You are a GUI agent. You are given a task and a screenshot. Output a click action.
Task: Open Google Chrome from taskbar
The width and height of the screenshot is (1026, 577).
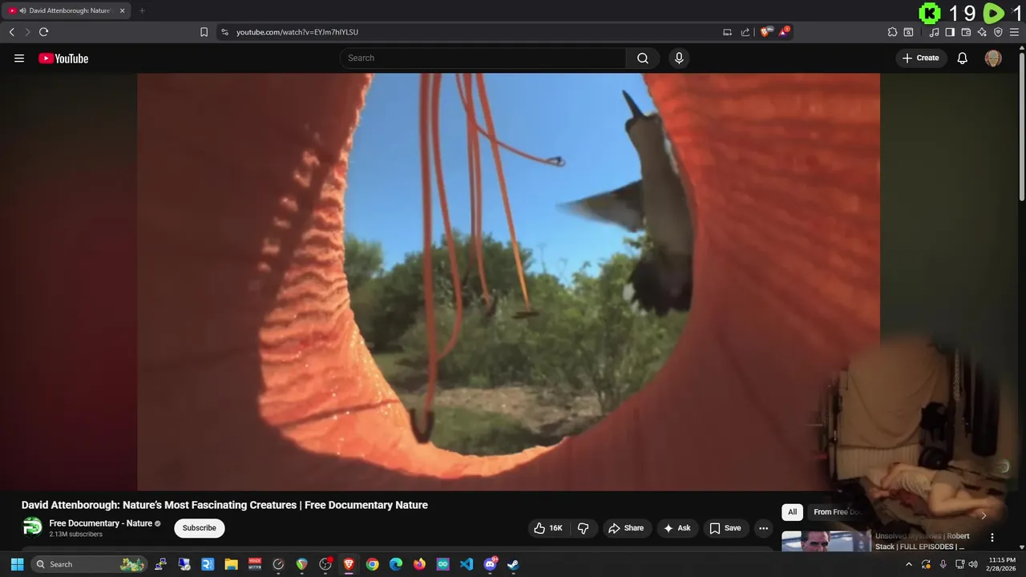coord(372,564)
